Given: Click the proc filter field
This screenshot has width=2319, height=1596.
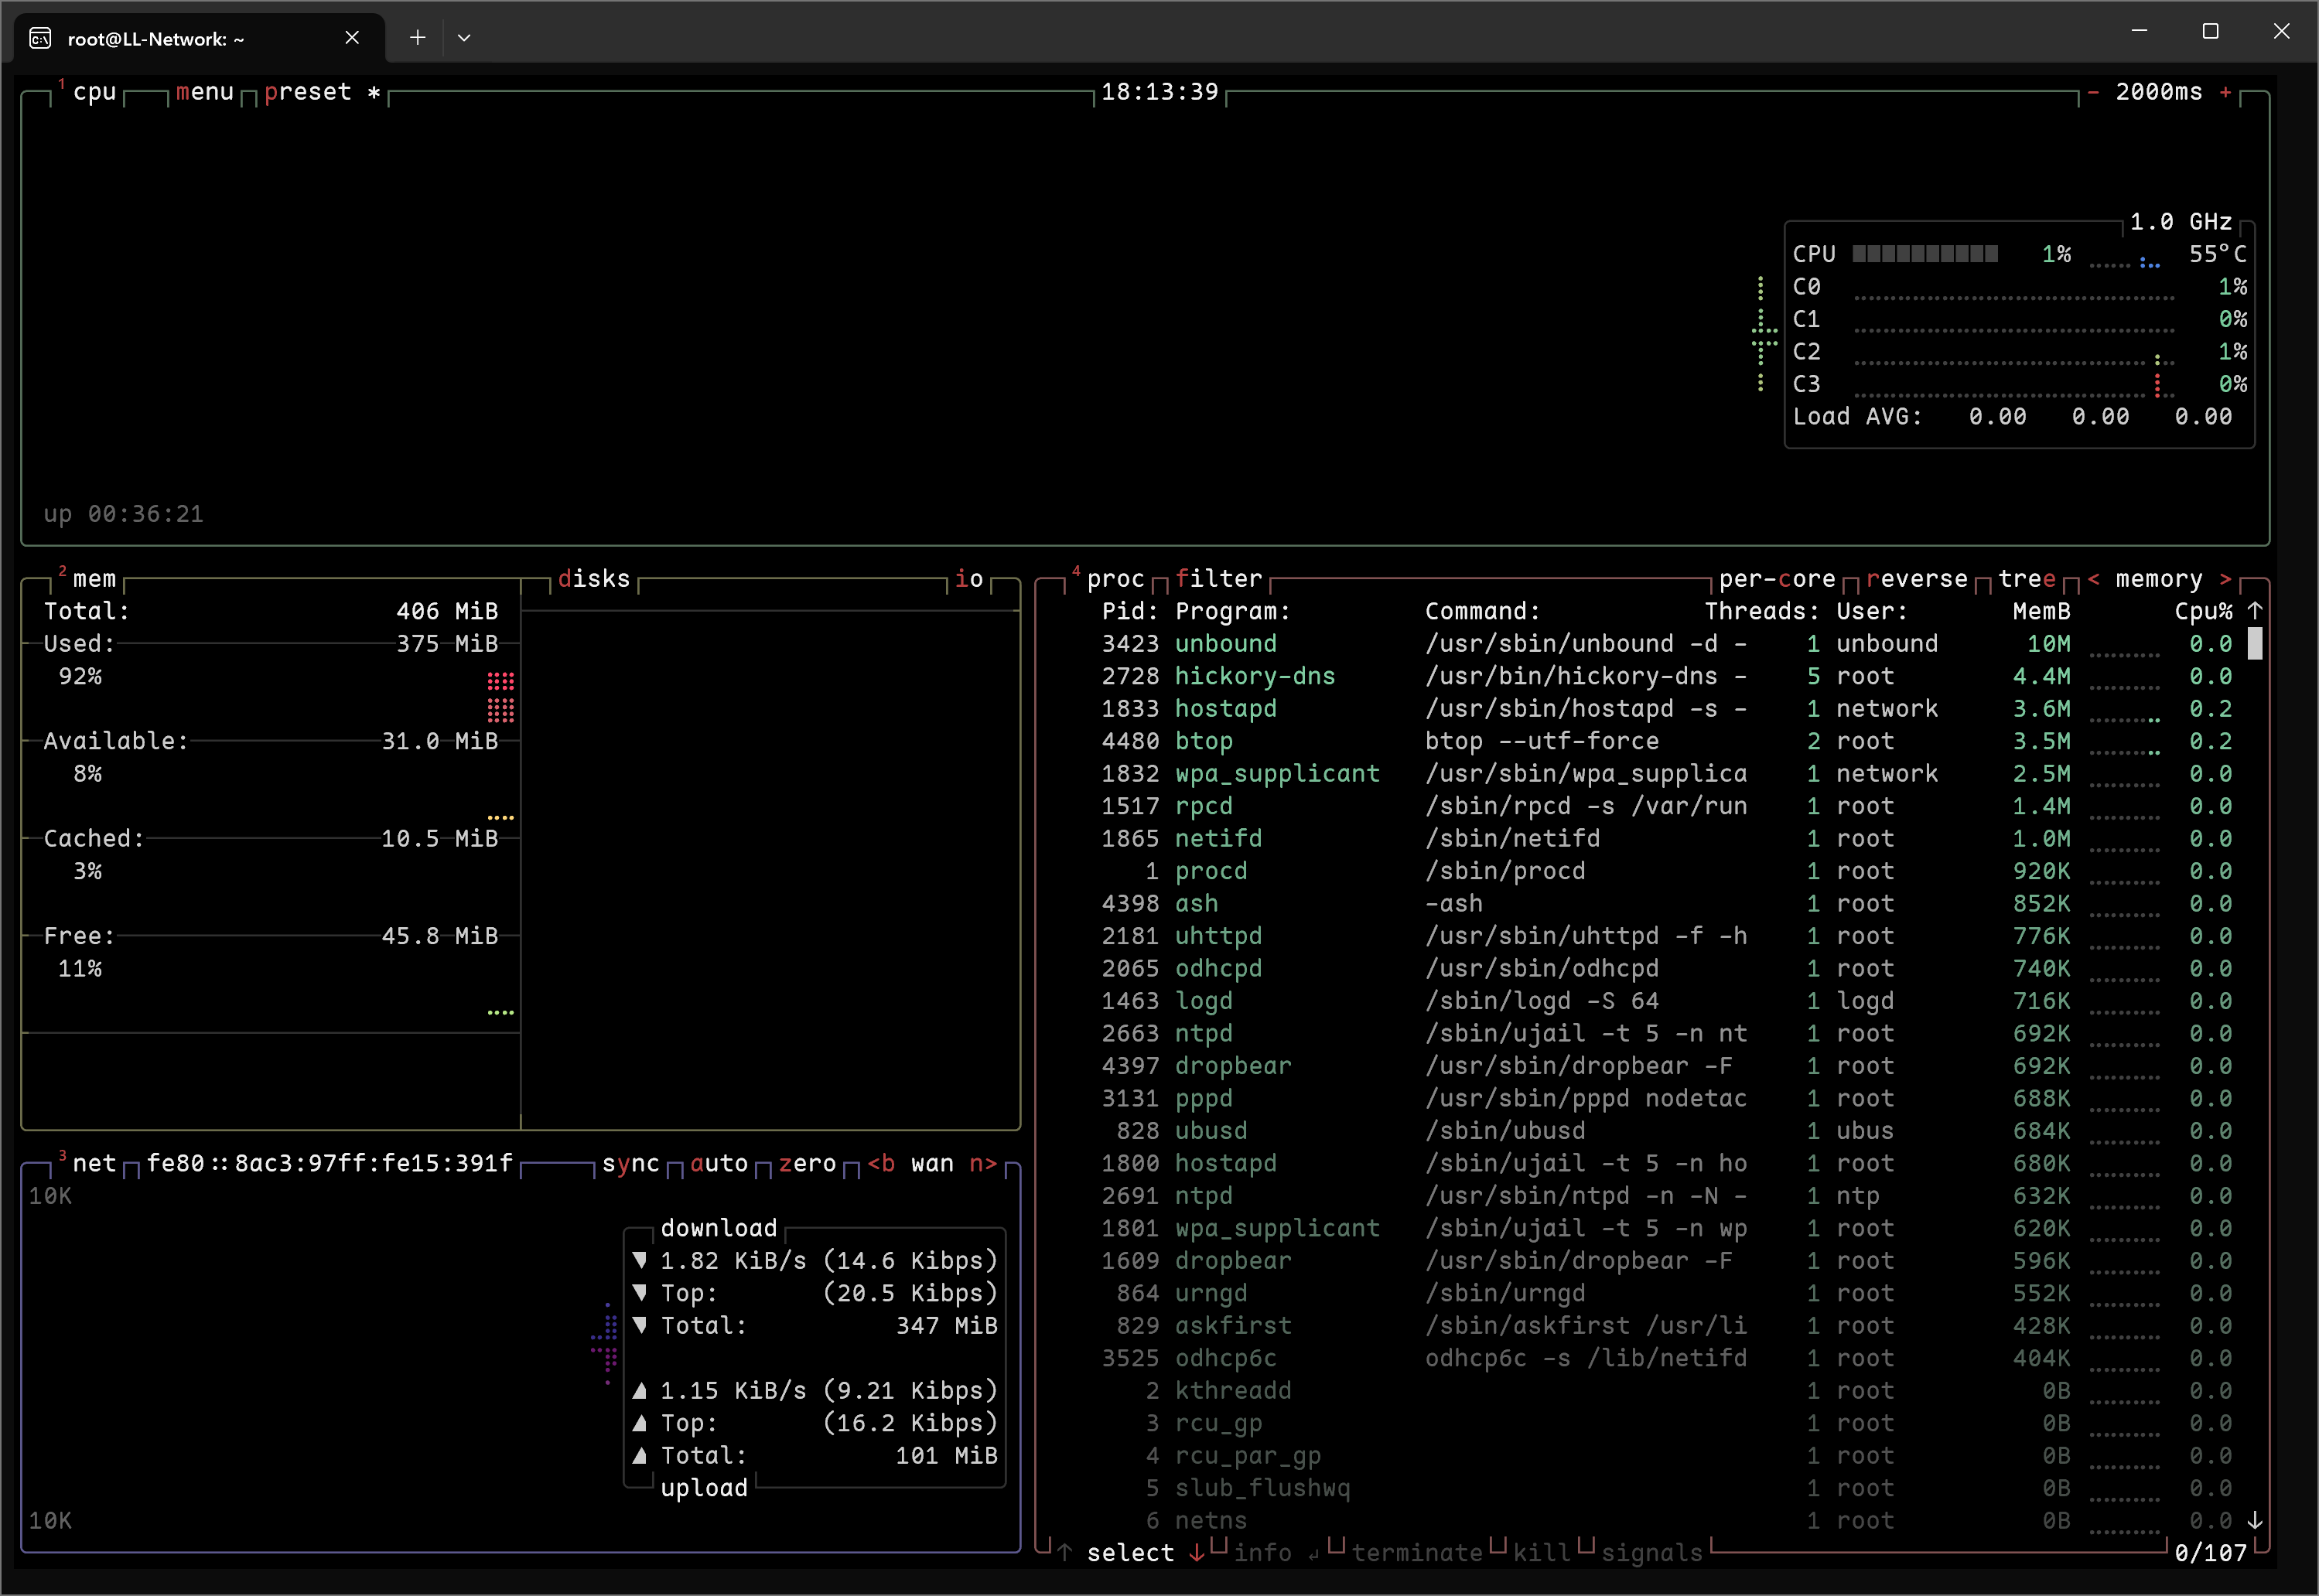Looking at the screenshot, I should point(1218,579).
